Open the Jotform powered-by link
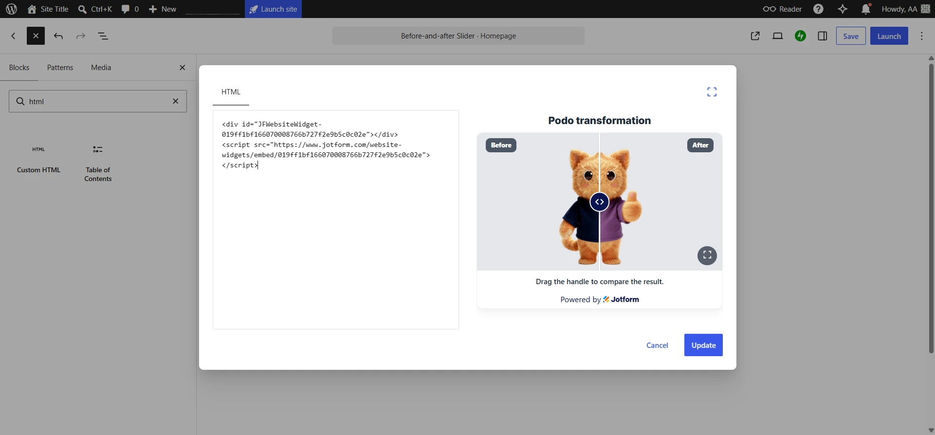 [x=600, y=299]
